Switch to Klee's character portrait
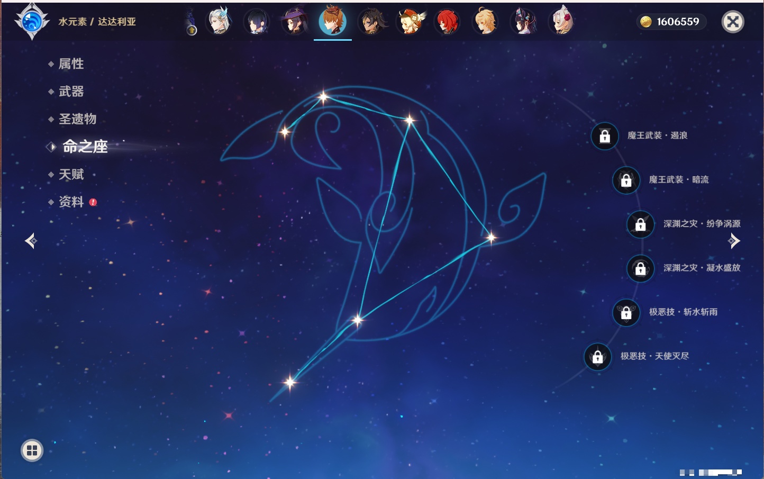Image resolution: width=764 pixels, height=479 pixels. (410, 22)
